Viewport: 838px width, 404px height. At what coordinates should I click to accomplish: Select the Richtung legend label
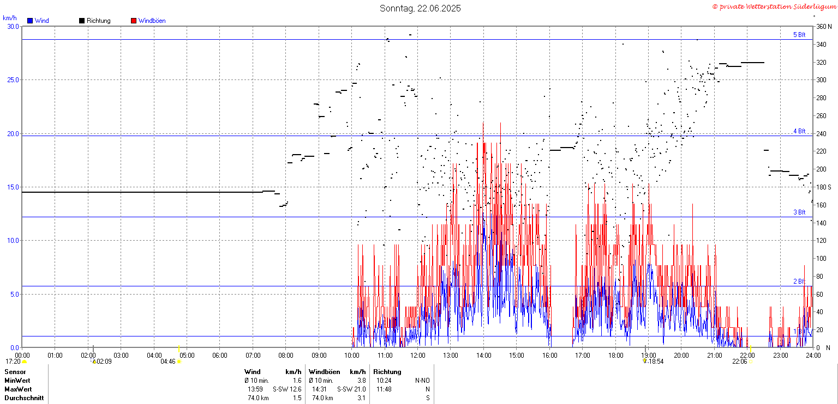99,21
